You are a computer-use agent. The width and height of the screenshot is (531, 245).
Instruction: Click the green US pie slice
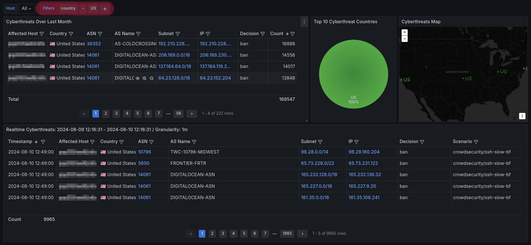(x=353, y=74)
